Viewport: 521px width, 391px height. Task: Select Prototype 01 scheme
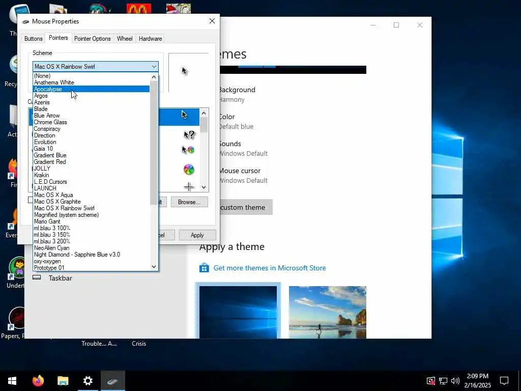[92, 268]
